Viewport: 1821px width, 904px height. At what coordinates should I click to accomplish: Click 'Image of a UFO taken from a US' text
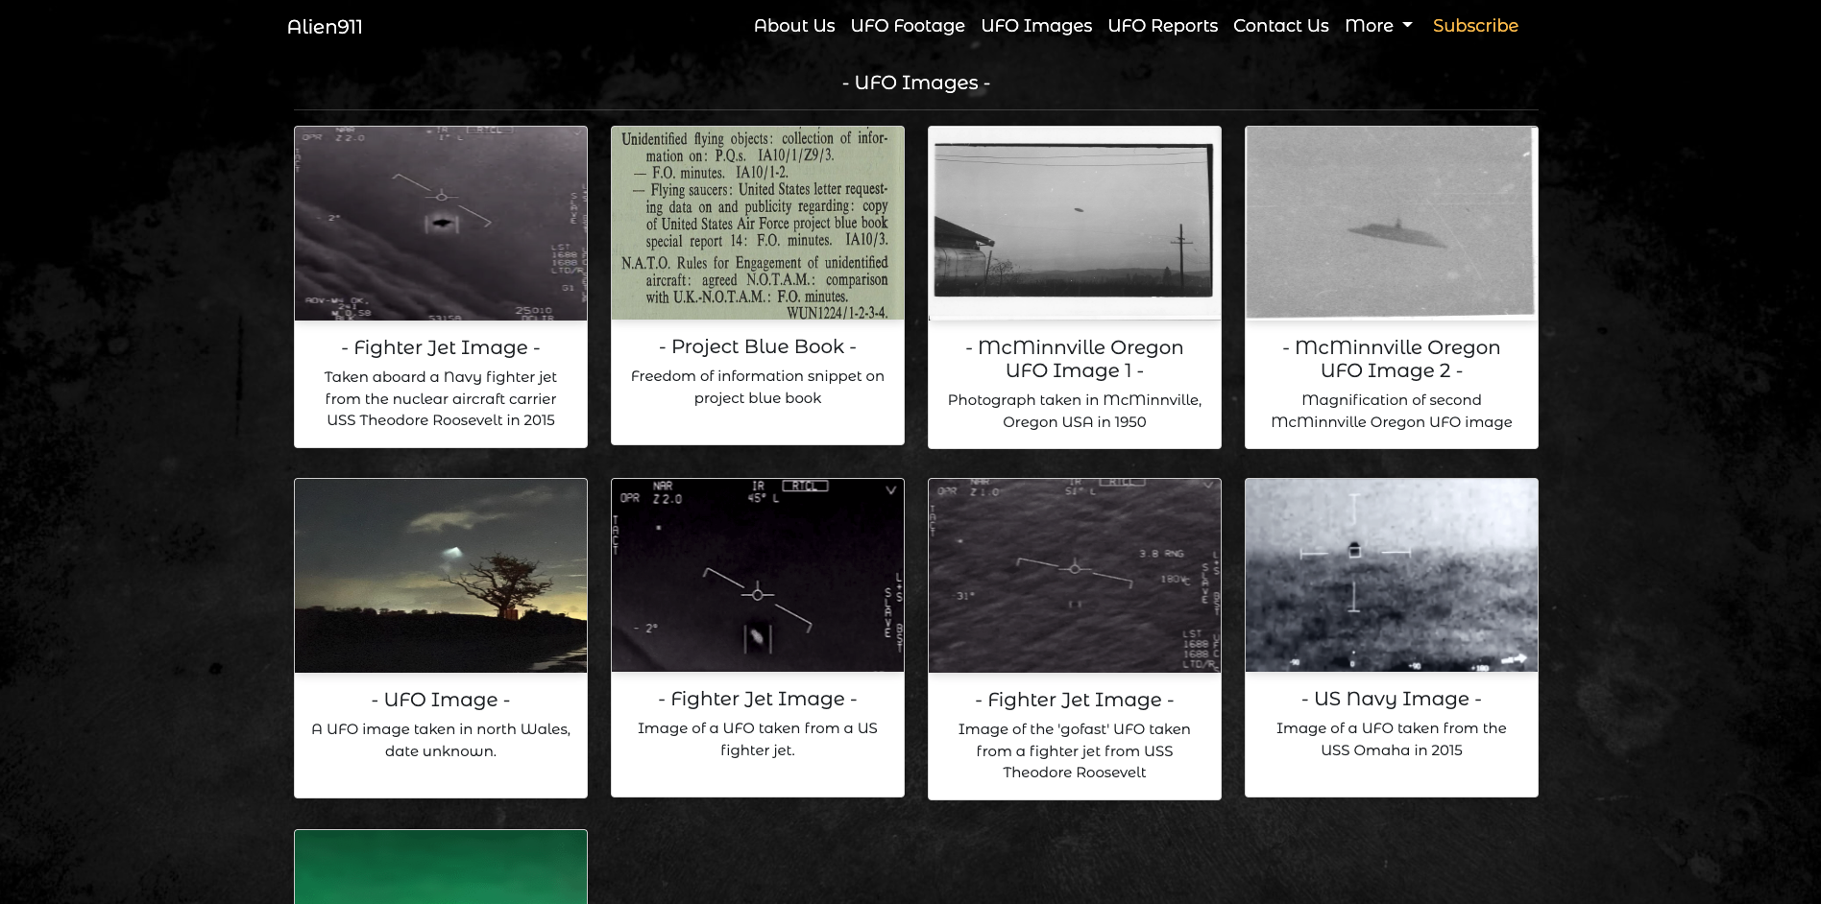click(x=758, y=739)
